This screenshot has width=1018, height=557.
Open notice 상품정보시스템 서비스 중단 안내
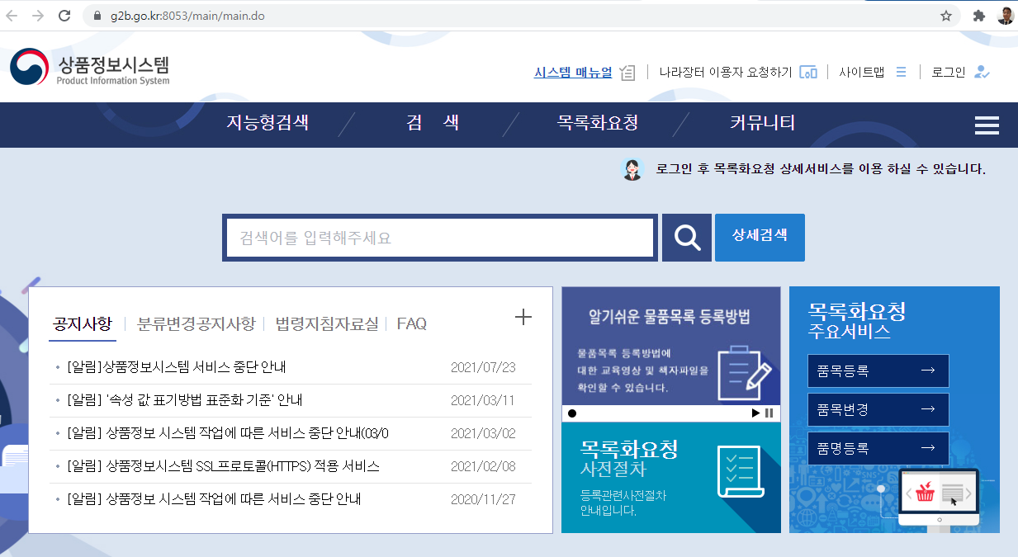pos(177,367)
